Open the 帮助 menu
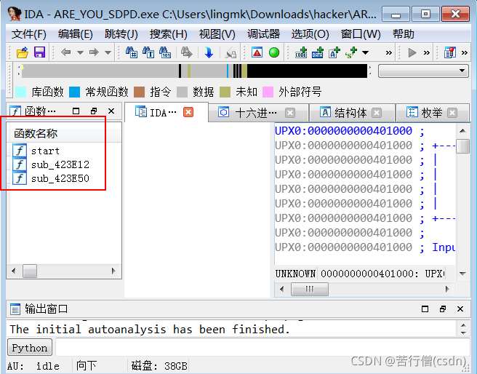Viewport: 477px width, 374px height. tap(403, 34)
